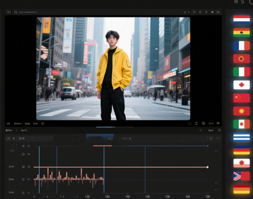Toggle the audio waveform track menu icon

[23, 179]
